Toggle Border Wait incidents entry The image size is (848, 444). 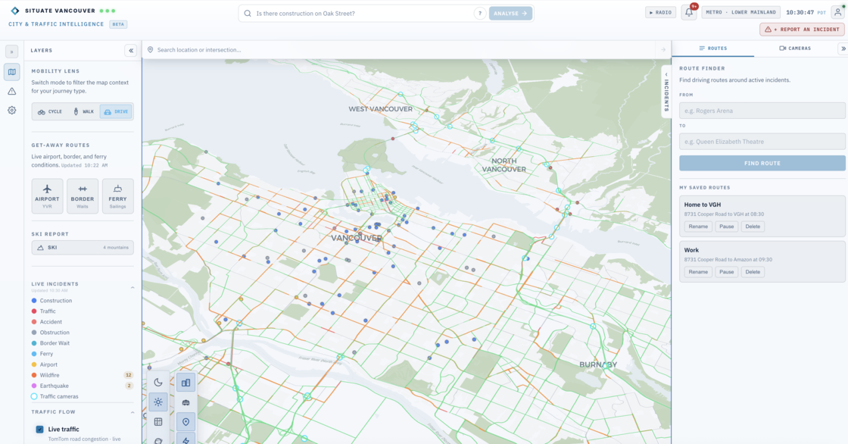[50, 343]
